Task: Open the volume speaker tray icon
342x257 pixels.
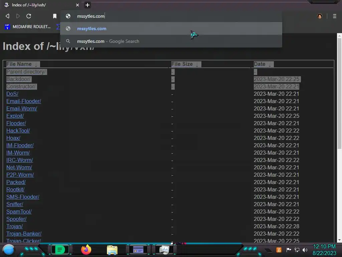Action: [305, 250]
